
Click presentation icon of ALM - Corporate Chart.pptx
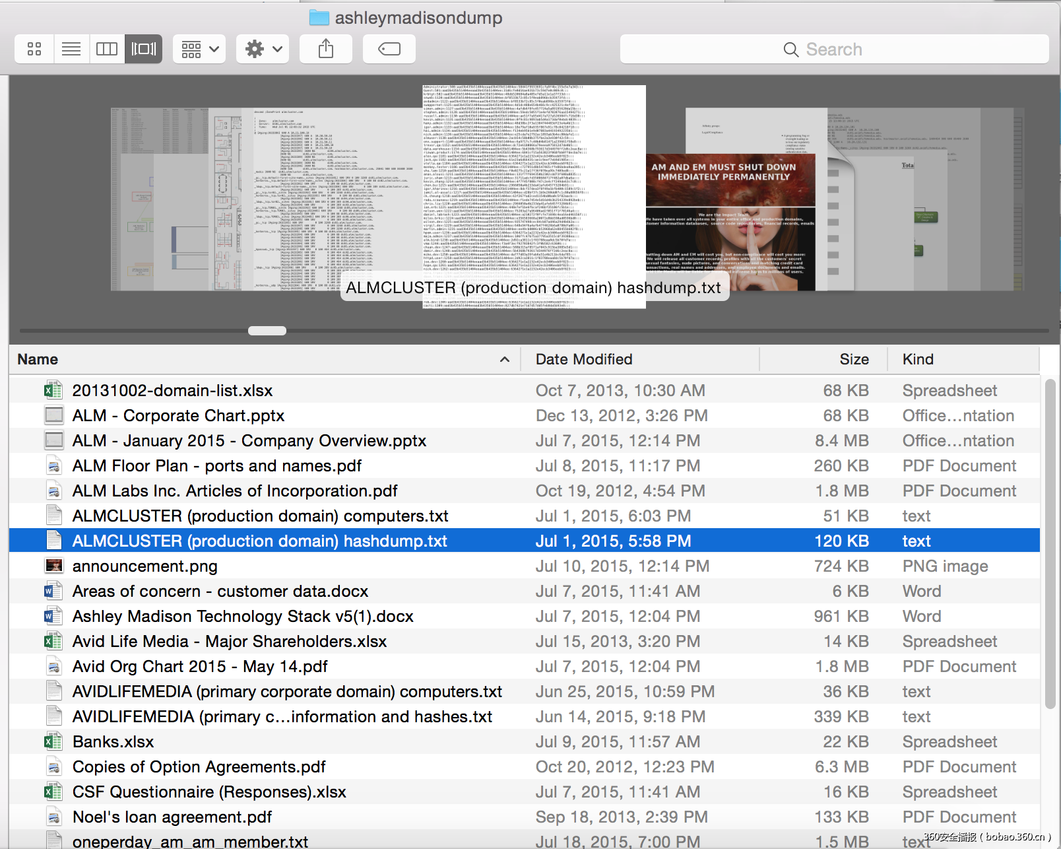[x=53, y=415]
